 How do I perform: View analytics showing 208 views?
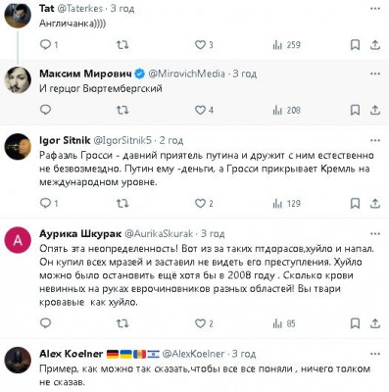286,110
